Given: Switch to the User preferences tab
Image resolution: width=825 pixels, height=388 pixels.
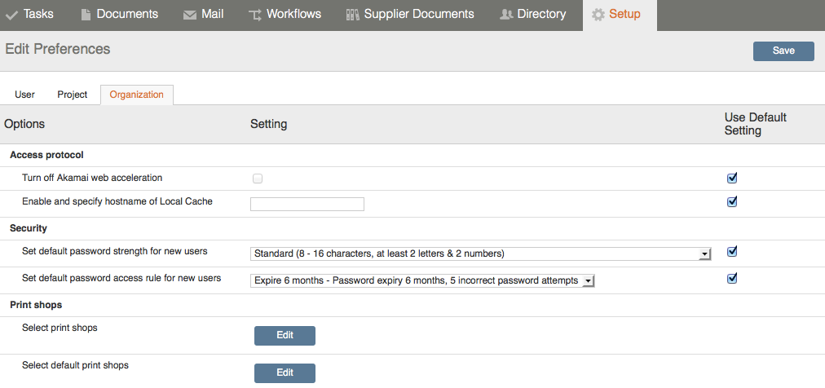Looking at the screenshot, I should pyautogui.click(x=24, y=95).
